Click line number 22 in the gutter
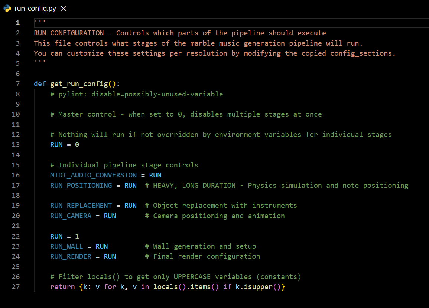The image size is (429, 308). click(x=16, y=236)
